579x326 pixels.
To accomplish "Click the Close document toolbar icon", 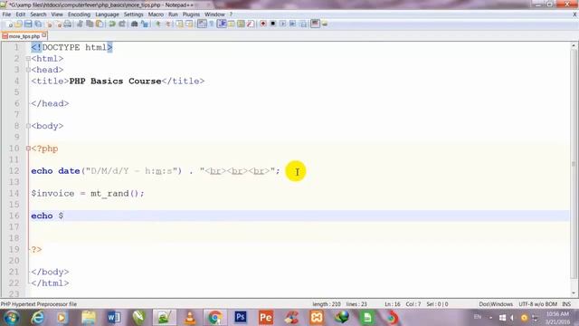I will click(49, 24).
